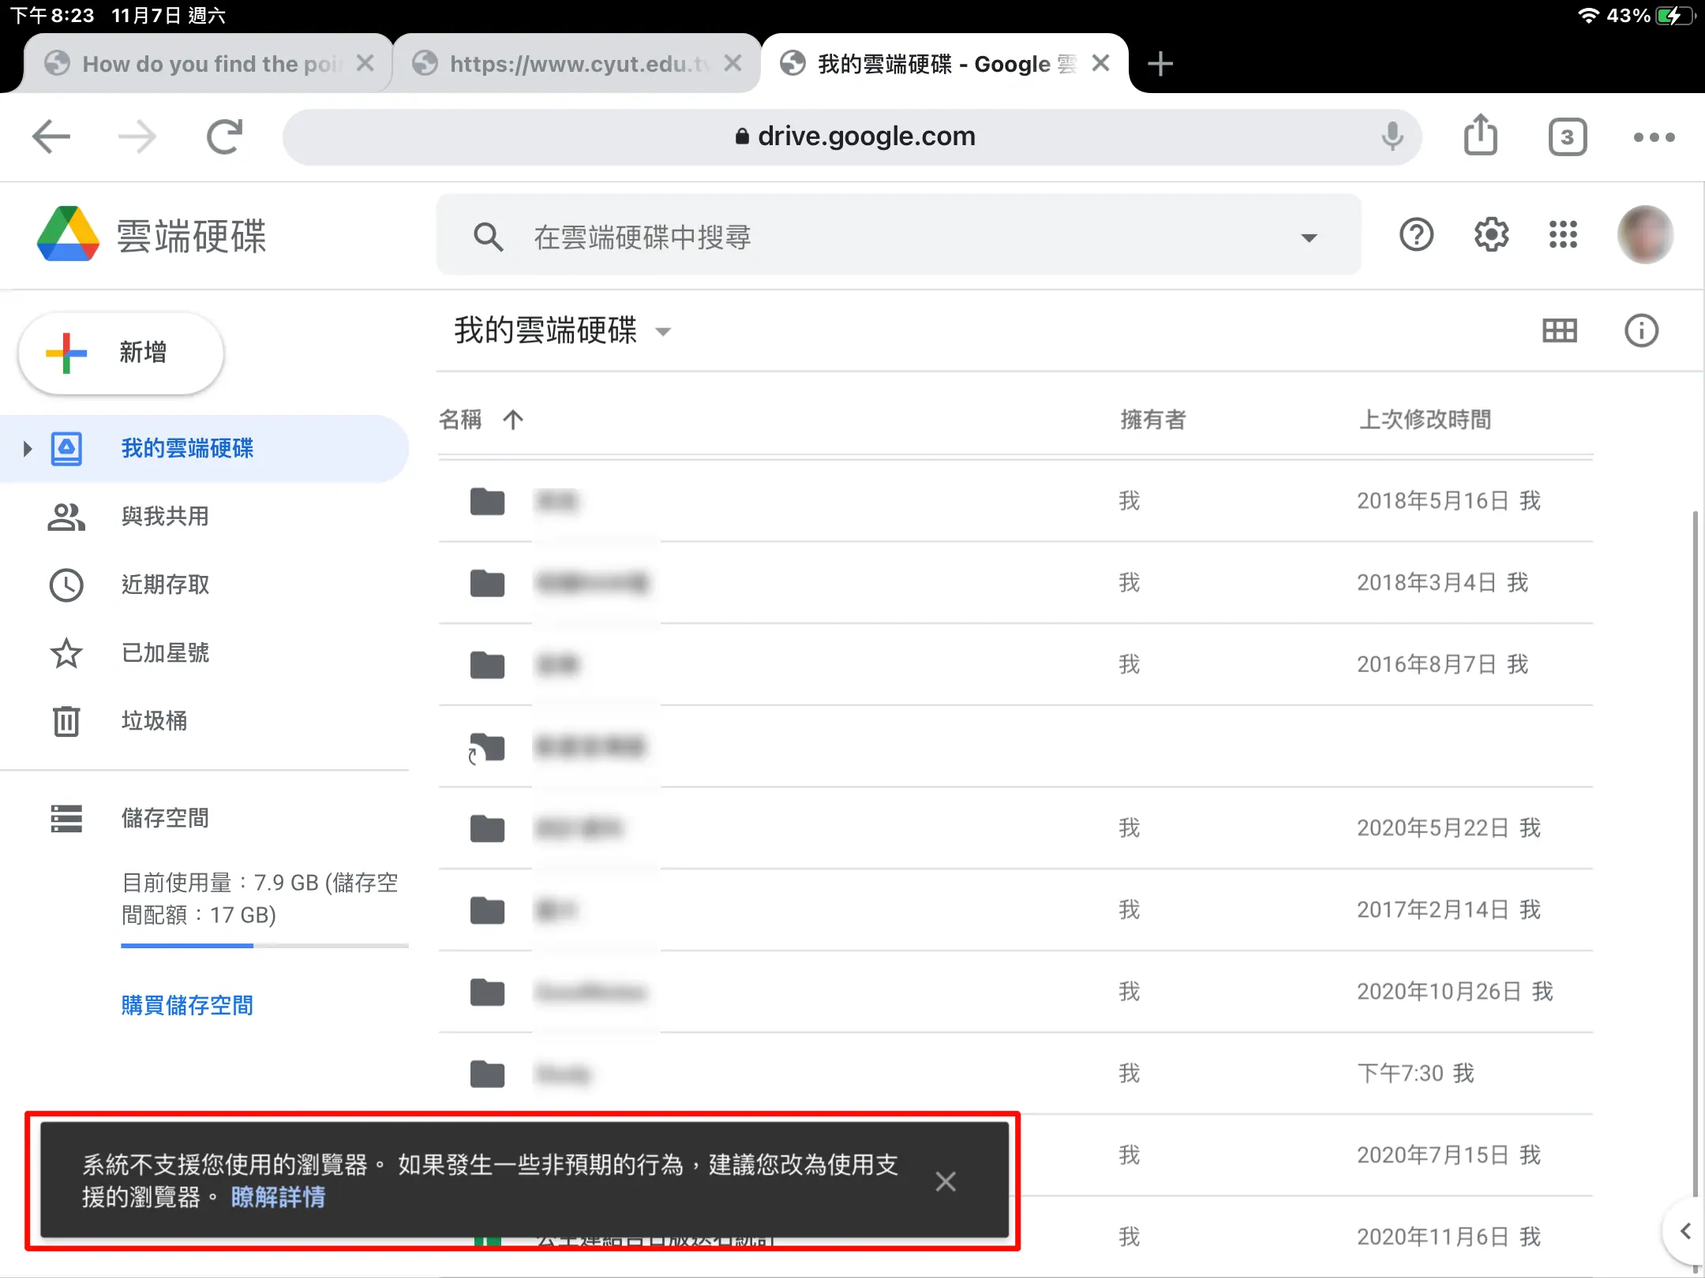
Task: Select the shortcut folder row with no owner
Action: point(1016,746)
